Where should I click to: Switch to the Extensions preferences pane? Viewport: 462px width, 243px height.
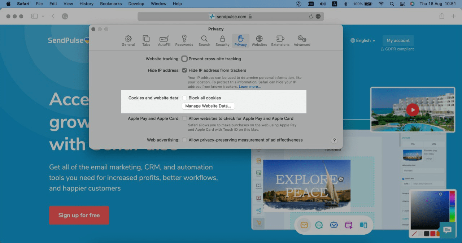tap(280, 41)
